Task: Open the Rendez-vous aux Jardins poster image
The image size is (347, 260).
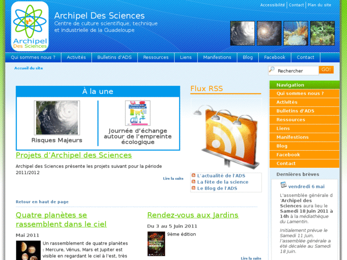Action: click(x=156, y=244)
